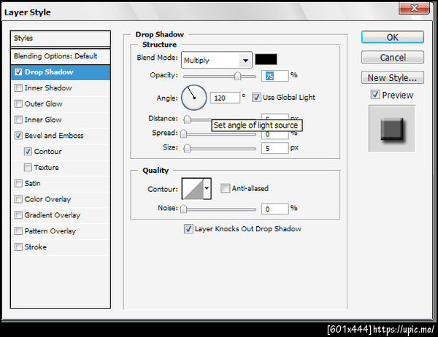The image size is (438, 337).
Task: Enable the Anti-aliased checkbox
Action: tap(225, 188)
